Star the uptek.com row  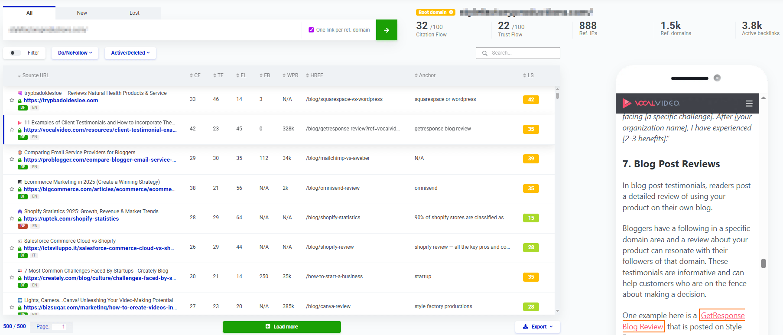click(x=12, y=218)
